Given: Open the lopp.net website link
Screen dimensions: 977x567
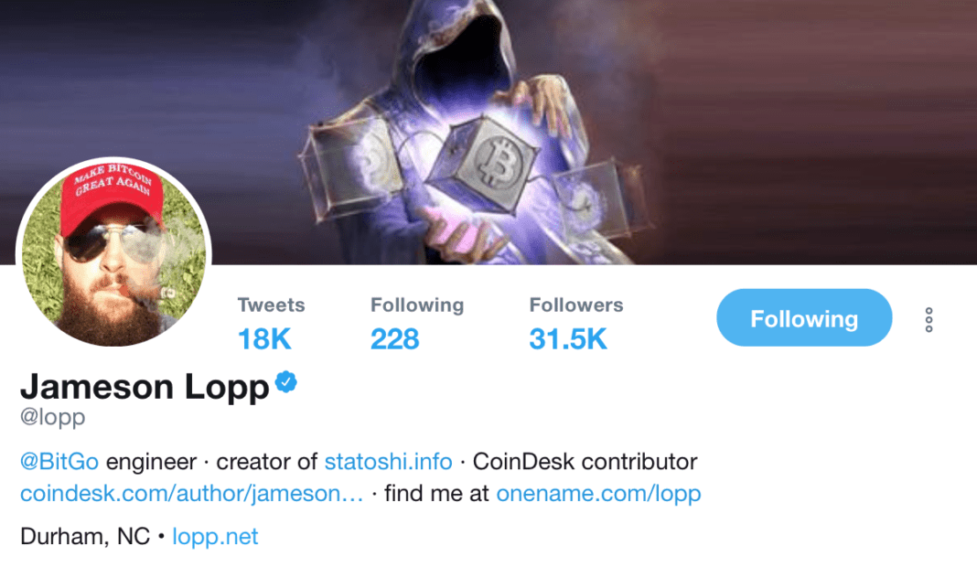Looking at the screenshot, I should coord(215,537).
